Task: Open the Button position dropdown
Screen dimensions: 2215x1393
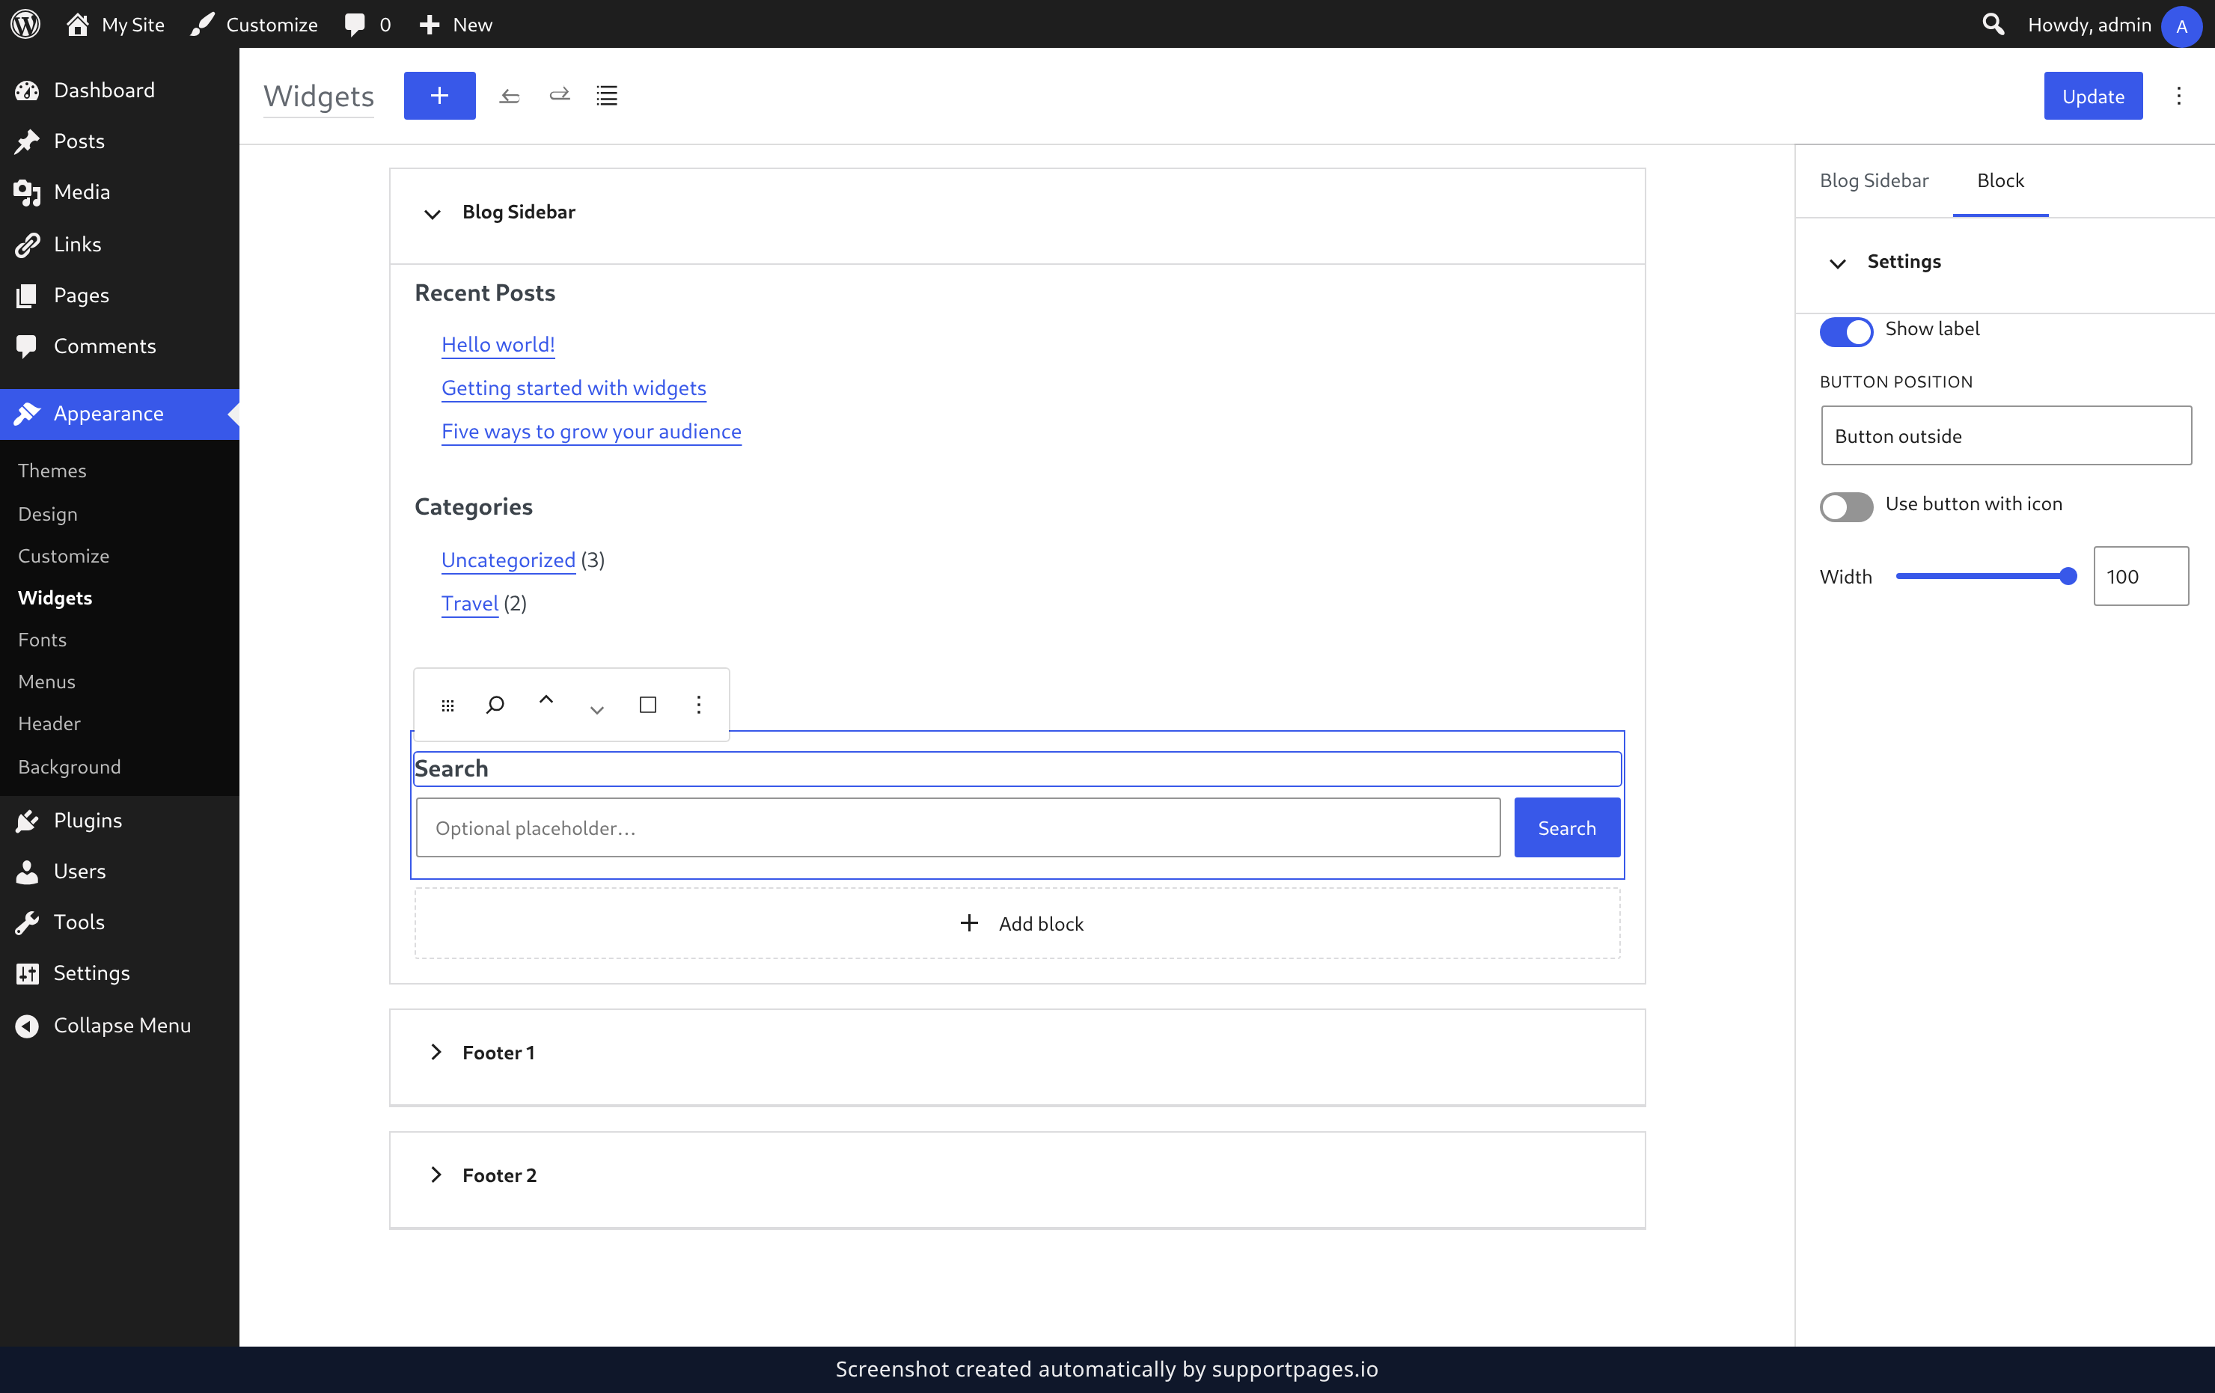Action: pyautogui.click(x=2006, y=436)
